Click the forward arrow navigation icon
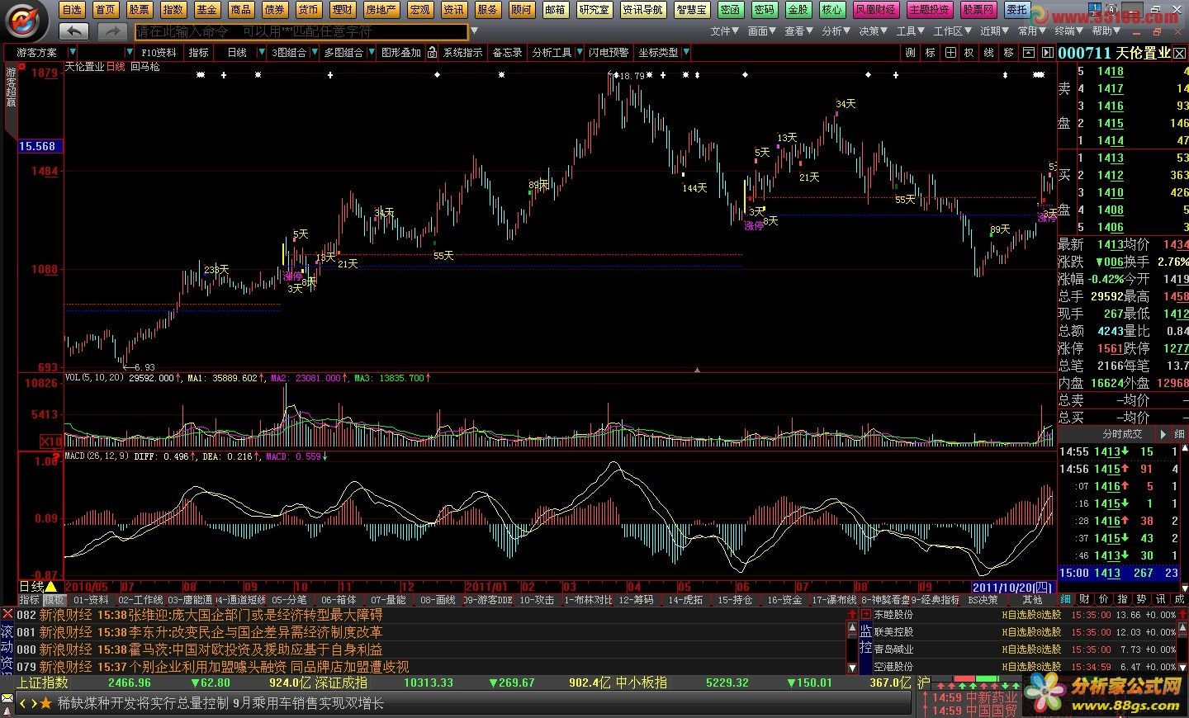The image size is (1189, 718). tap(111, 31)
